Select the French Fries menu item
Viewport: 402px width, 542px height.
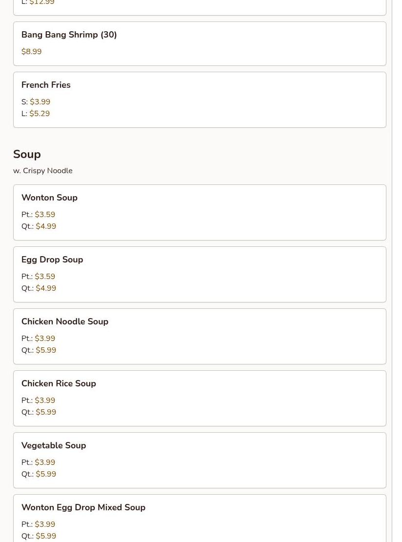pyautogui.click(x=46, y=85)
